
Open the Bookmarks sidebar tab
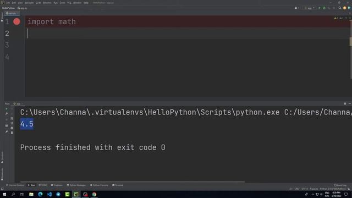point(2,174)
